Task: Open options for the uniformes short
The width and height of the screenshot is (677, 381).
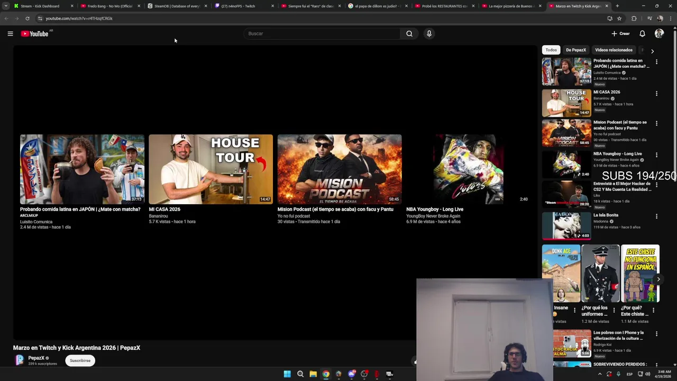Action: coord(614,310)
